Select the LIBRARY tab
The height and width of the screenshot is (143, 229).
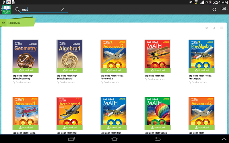pyautogui.click(x=17, y=23)
